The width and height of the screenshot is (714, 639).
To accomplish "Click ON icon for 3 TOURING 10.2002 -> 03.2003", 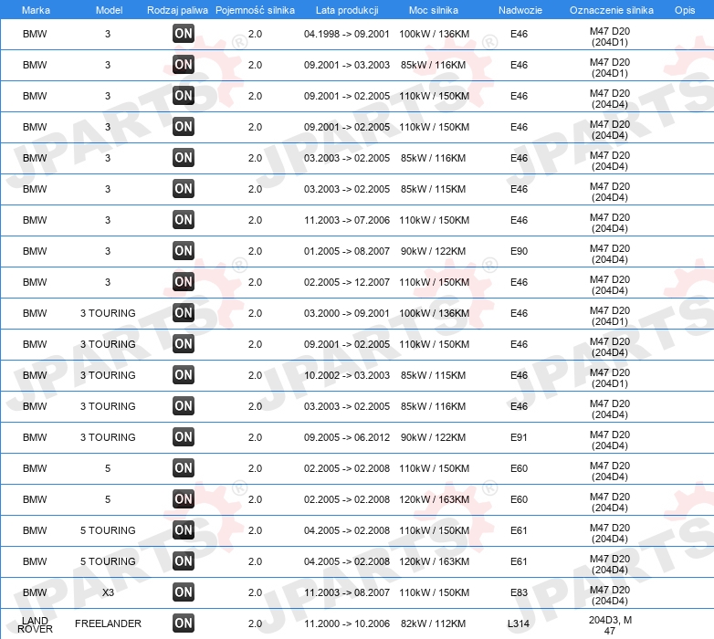I will click(x=184, y=375).
